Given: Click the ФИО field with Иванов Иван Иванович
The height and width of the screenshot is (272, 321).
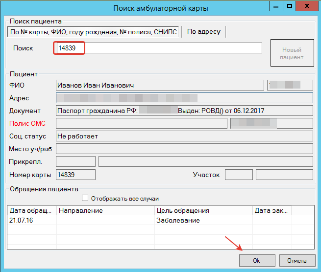Looking at the screenshot, I should (160, 85).
